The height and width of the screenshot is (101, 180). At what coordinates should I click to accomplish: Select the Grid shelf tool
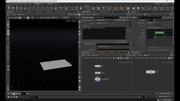(25, 8)
